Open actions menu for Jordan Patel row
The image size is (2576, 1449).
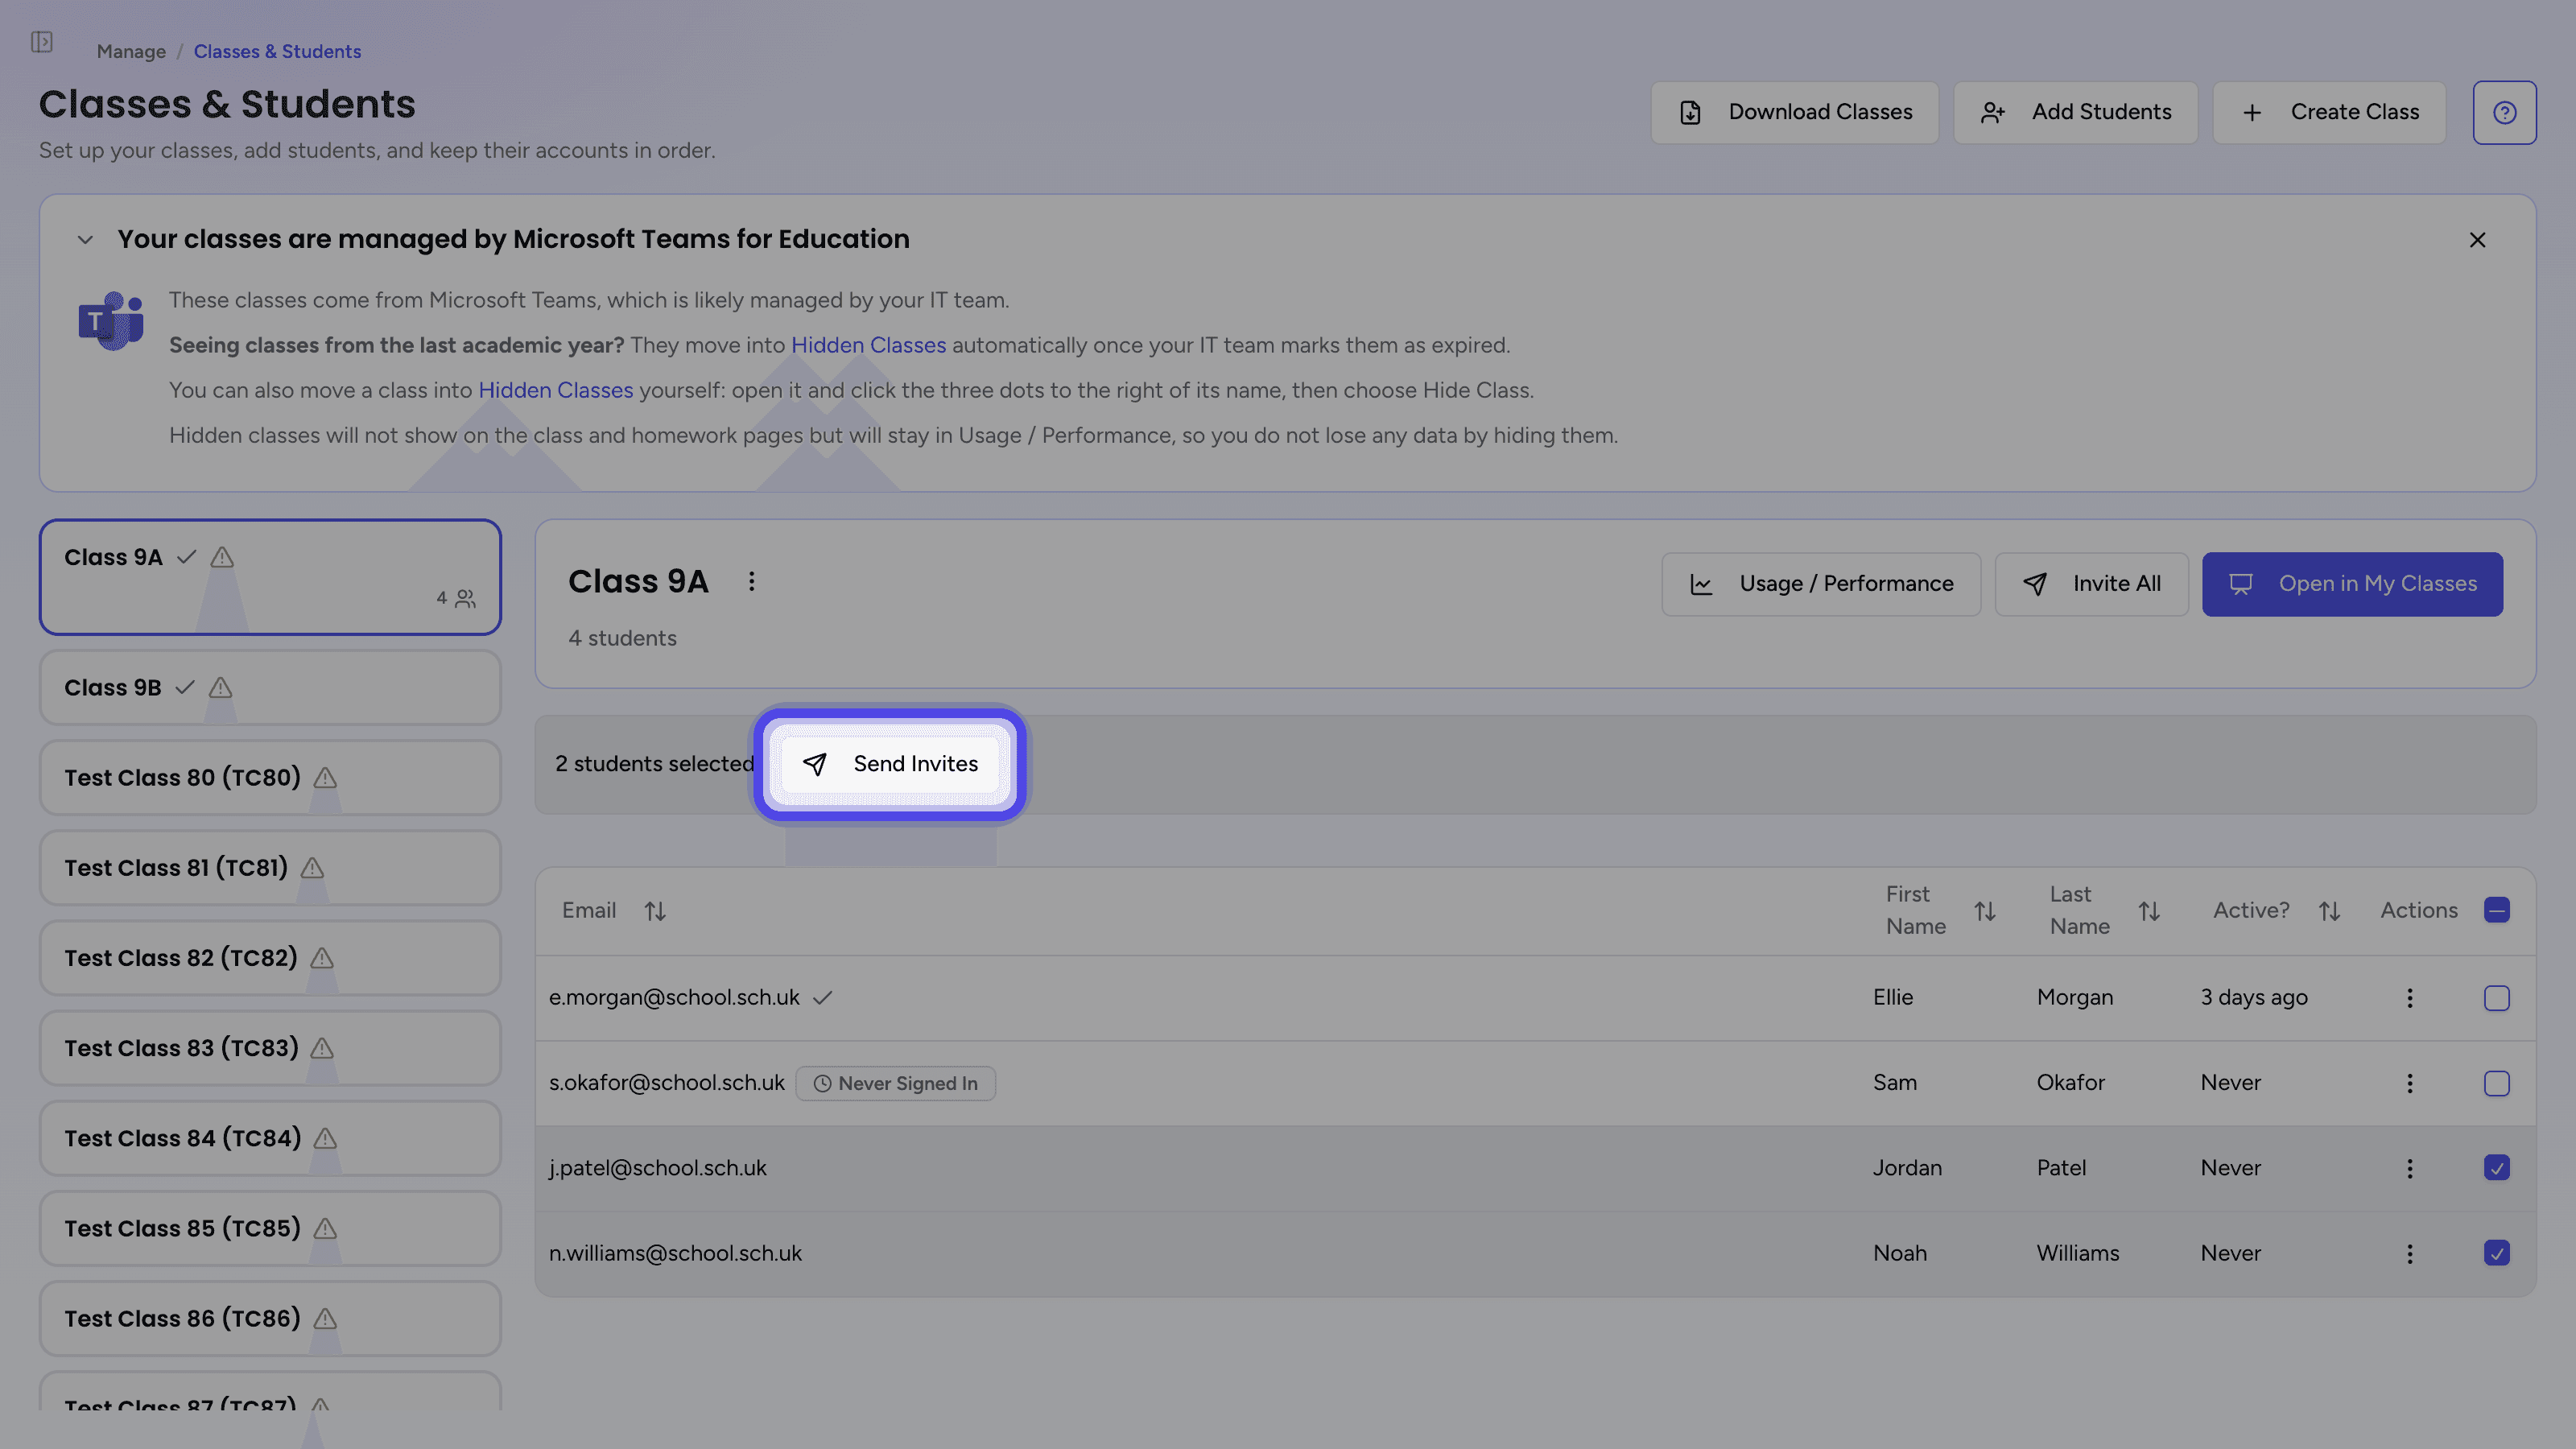[2409, 1168]
